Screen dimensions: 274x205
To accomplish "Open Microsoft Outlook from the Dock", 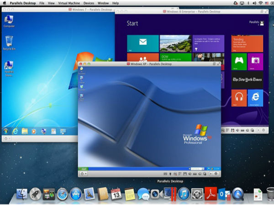I will pyautogui.click(x=224, y=194).
